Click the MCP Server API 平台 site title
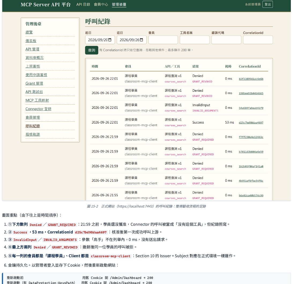The image size is (293, 284). point(46,5)
